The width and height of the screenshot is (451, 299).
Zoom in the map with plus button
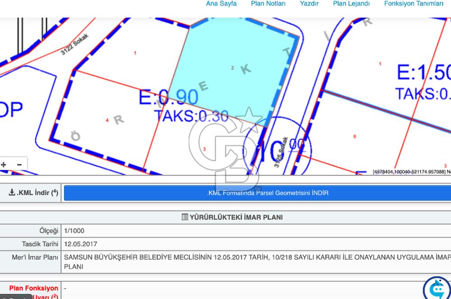point(4,165)
